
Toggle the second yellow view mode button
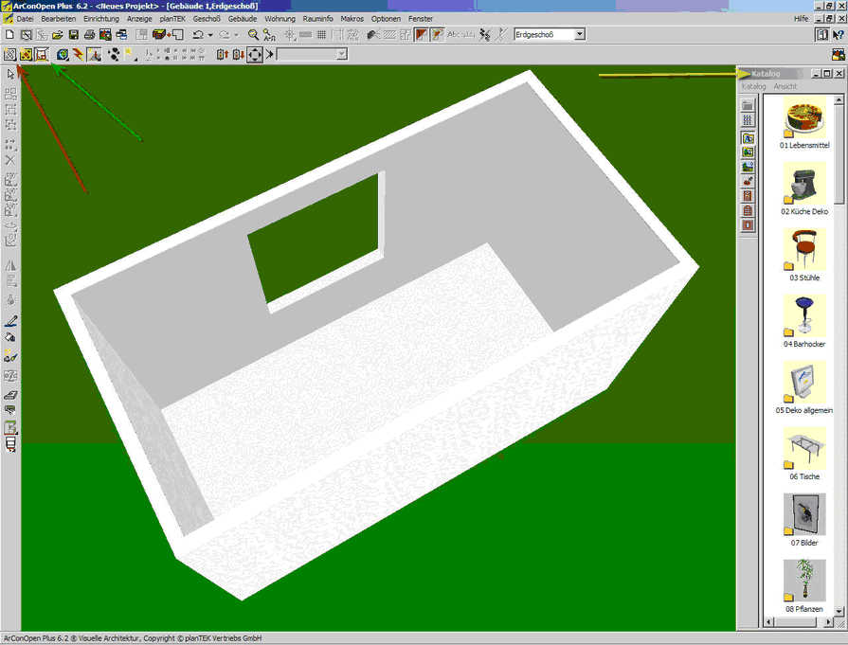pos(26,55)
